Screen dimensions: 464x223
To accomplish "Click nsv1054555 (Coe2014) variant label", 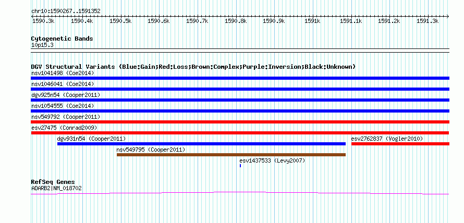I will [63, 106].
